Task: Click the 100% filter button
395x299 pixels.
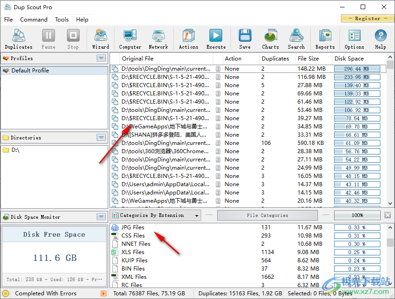Action: click(x=357, y=215)
